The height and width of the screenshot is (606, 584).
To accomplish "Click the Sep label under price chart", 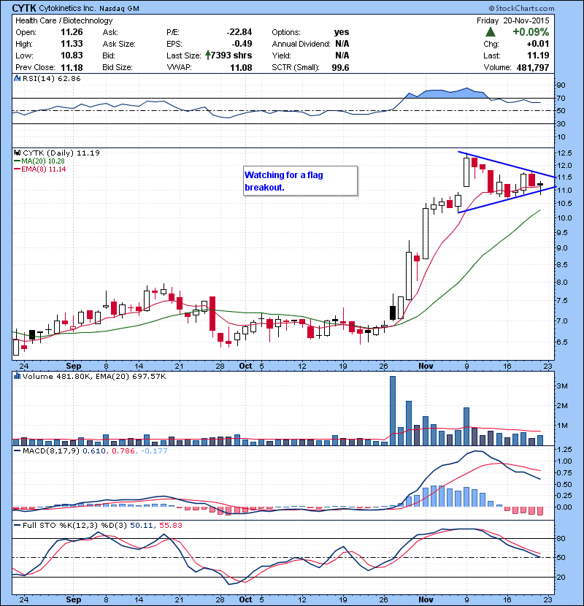I will 74,366.
